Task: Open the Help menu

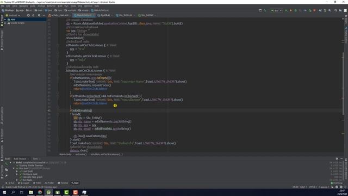Action: [97, 6]
